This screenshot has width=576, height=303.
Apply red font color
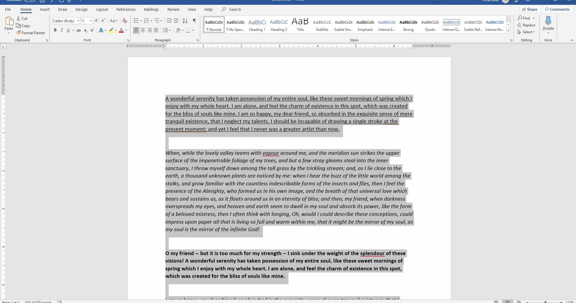[121, 30]
